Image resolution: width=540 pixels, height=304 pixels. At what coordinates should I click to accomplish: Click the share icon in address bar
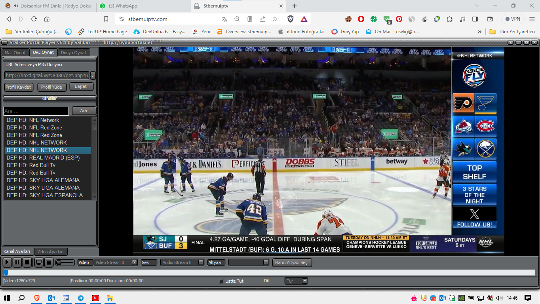pyautogui.click(x=262, y=19)
